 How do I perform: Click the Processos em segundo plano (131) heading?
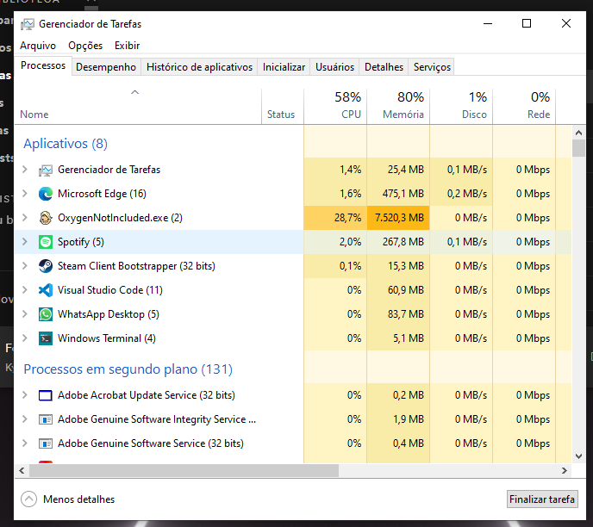pos(128,369)
